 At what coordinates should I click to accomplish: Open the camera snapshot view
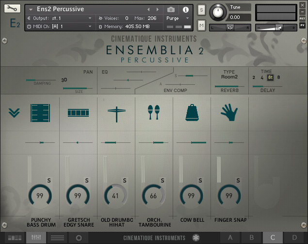pos(171,9)
